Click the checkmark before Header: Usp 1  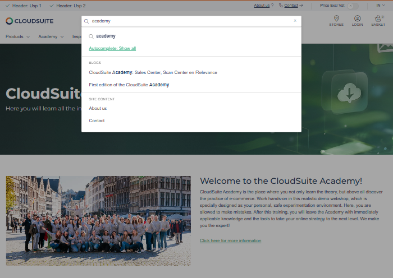click(x=7, y=6)
